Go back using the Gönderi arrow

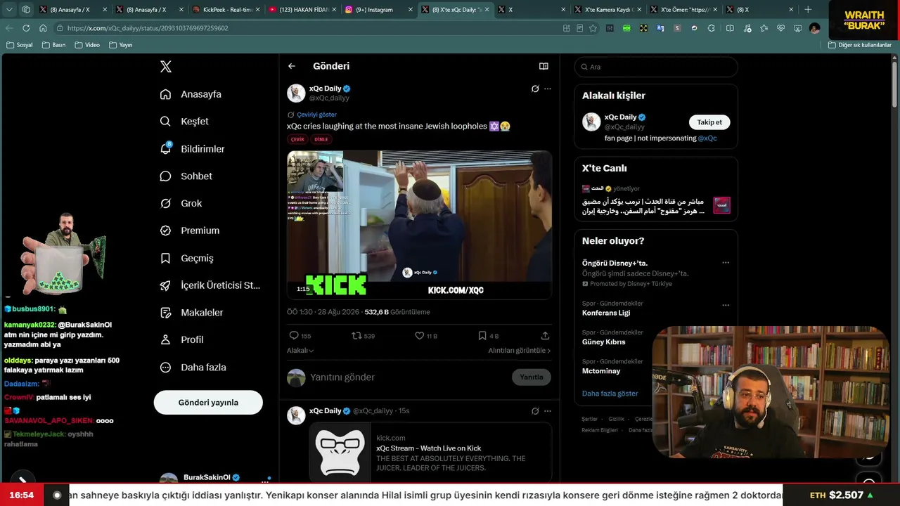pos(292,66)
